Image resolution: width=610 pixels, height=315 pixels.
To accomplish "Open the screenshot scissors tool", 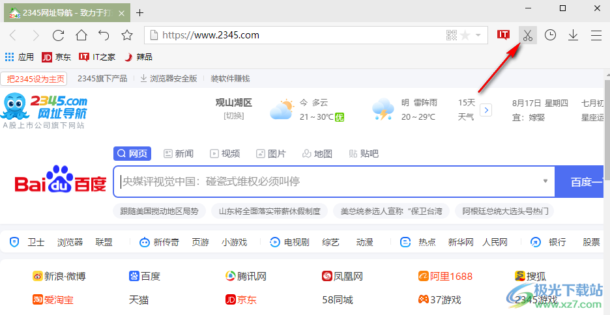I will click(x=527, y=35).
